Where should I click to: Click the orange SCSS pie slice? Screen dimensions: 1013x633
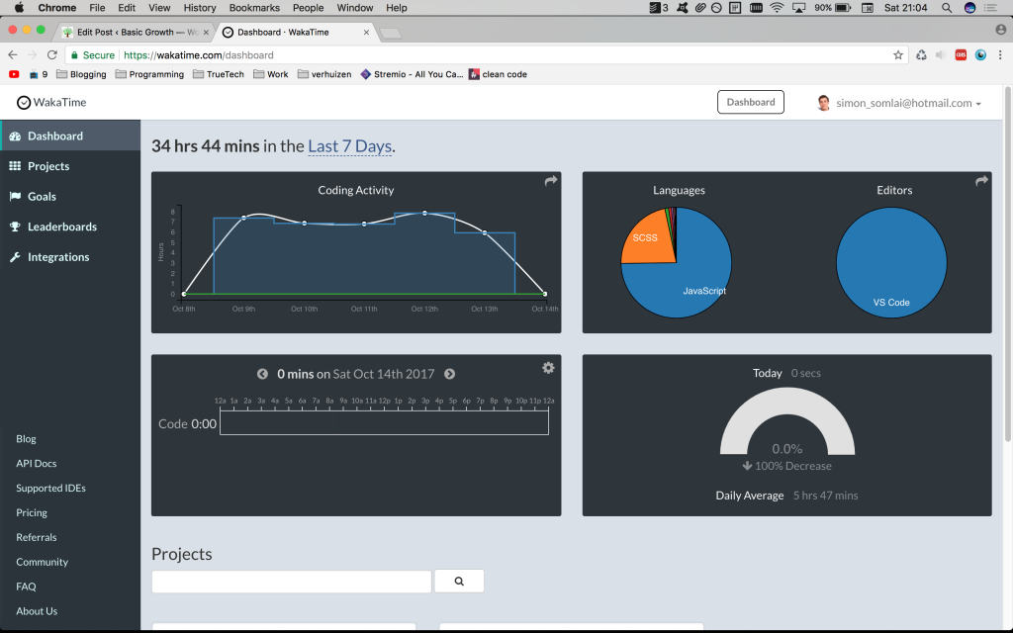click(x=645, y=240)
